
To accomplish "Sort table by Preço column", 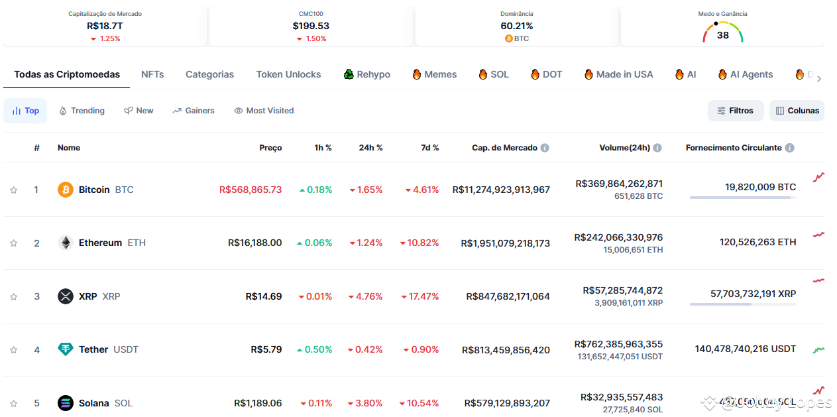I will click(x=270, y=148).
